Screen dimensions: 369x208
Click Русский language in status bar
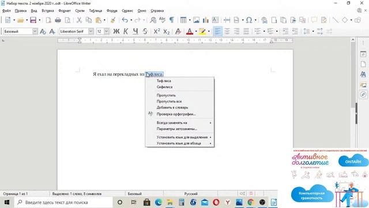click(191, 194)
